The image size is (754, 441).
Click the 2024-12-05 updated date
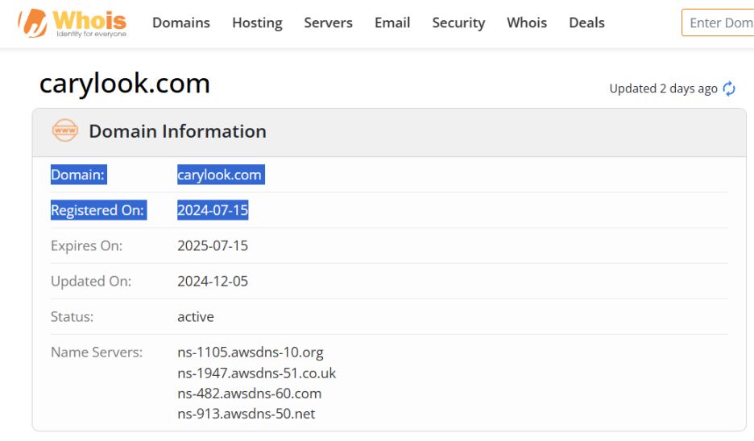coord(213,281)
